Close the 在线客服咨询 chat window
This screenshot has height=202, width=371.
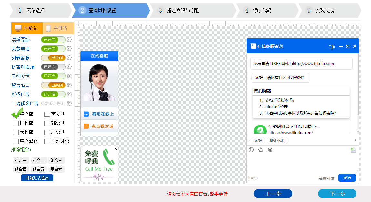pyautogui.click(x=355, y=46)
